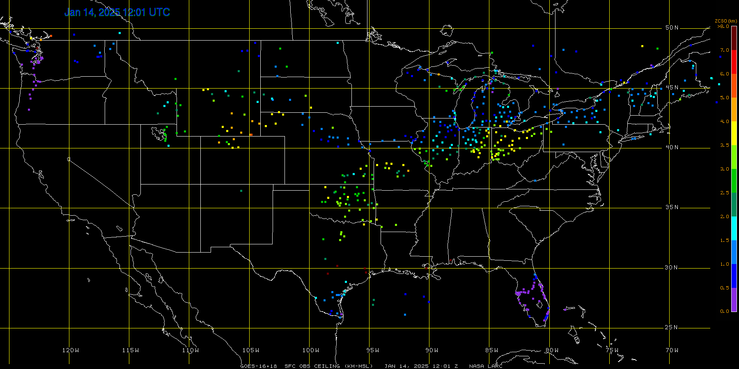This screenshot has height=369, width=739.
Task: Click the 70 W longitude label
Action: coord(672,351)
